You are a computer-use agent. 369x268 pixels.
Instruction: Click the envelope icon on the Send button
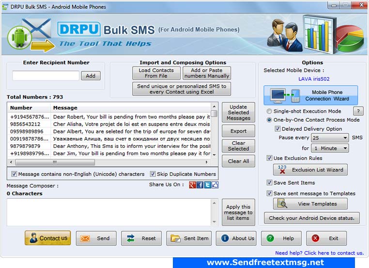click(x=85, y=238)
